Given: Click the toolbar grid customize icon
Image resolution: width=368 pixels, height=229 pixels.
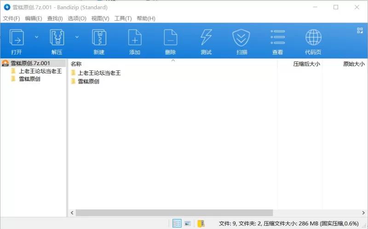Looking at the screenshot, I should (360, 30).
